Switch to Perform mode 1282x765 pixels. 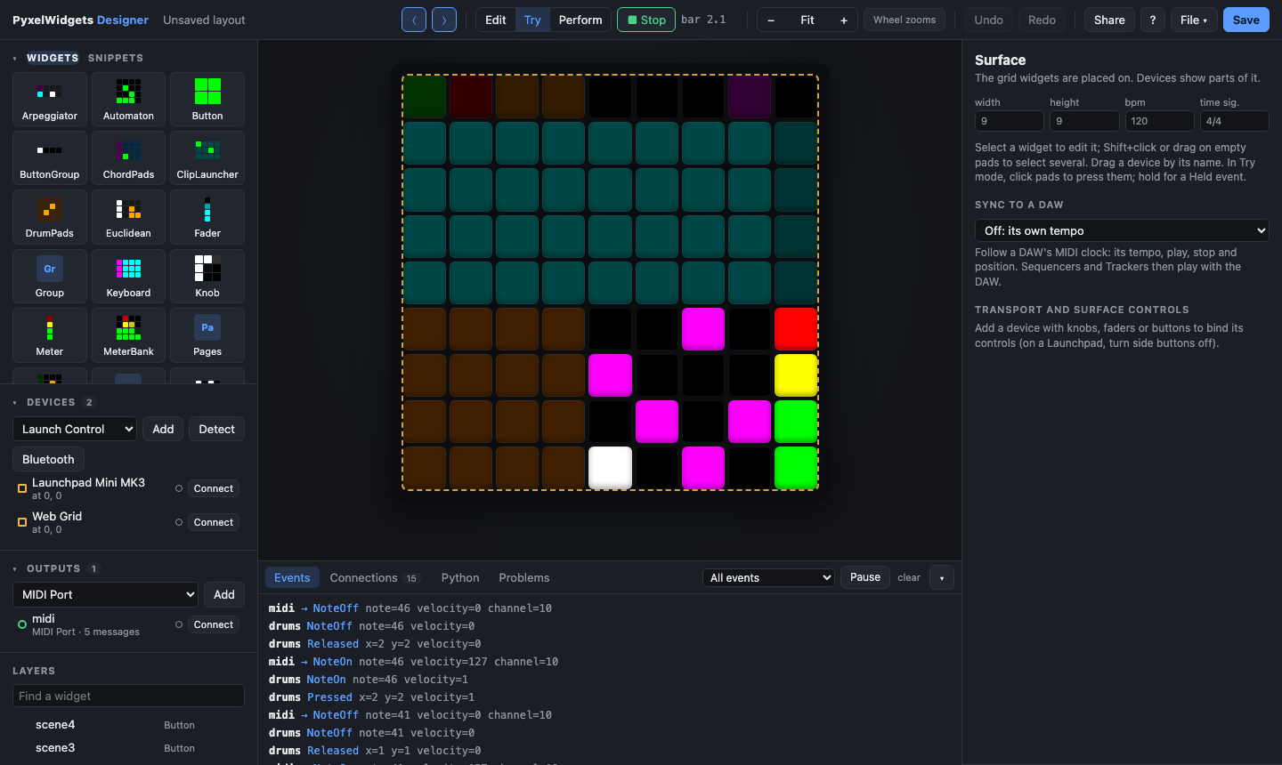tap(580, 20)
